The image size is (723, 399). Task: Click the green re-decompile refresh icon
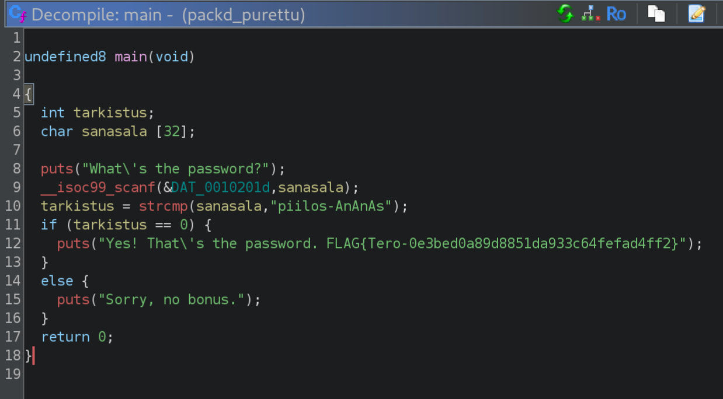pos(565,13)
